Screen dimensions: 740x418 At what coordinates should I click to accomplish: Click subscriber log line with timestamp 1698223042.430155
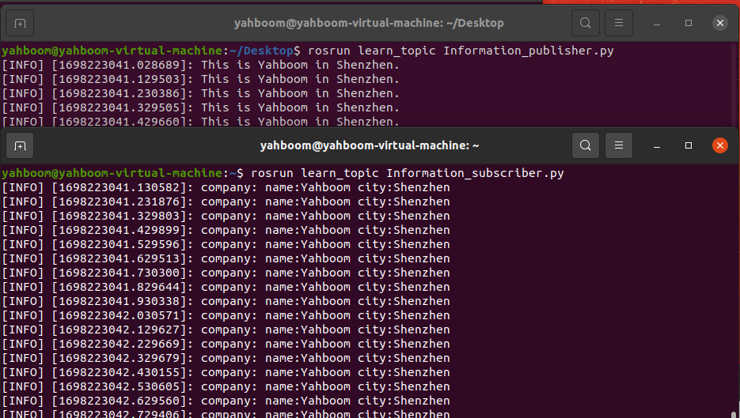[x=226, y=372]
